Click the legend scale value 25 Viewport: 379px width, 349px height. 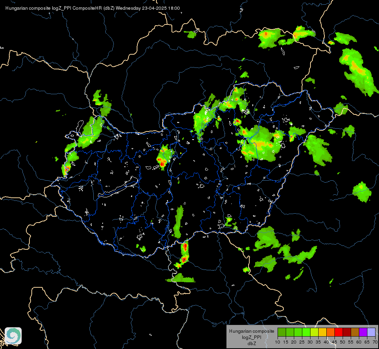coord(302,342)
